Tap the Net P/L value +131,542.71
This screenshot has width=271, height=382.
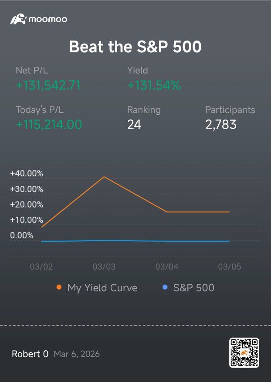click(48, 85)
